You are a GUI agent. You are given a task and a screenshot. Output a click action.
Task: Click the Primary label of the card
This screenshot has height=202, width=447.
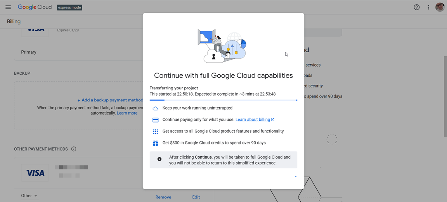click(x=29, y=52)
